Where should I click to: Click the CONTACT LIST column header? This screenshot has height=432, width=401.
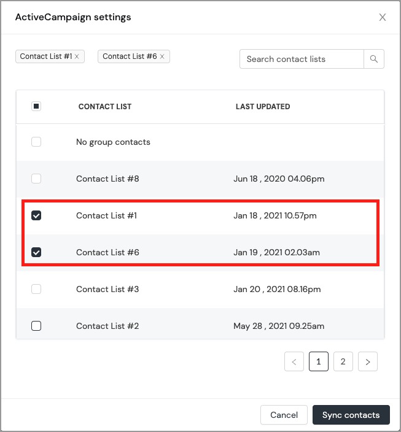pyautogui.click(x=105, y=107)
